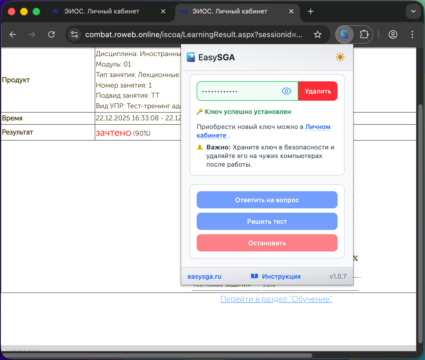Open the browser Extensions puzzle icon

coord(364,34)
